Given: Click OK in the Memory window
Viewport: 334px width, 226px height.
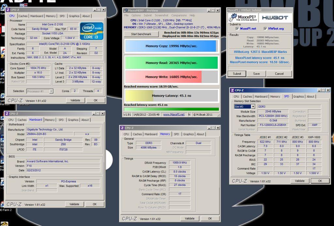Looking at the screenshot, I should point(210,218).
